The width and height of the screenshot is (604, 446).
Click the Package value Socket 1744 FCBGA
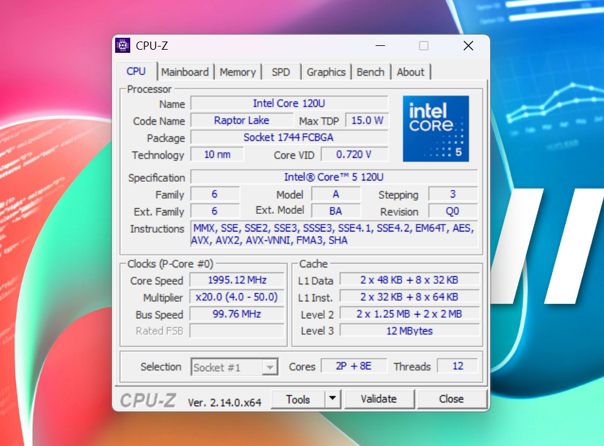click(x=289, y=137)
